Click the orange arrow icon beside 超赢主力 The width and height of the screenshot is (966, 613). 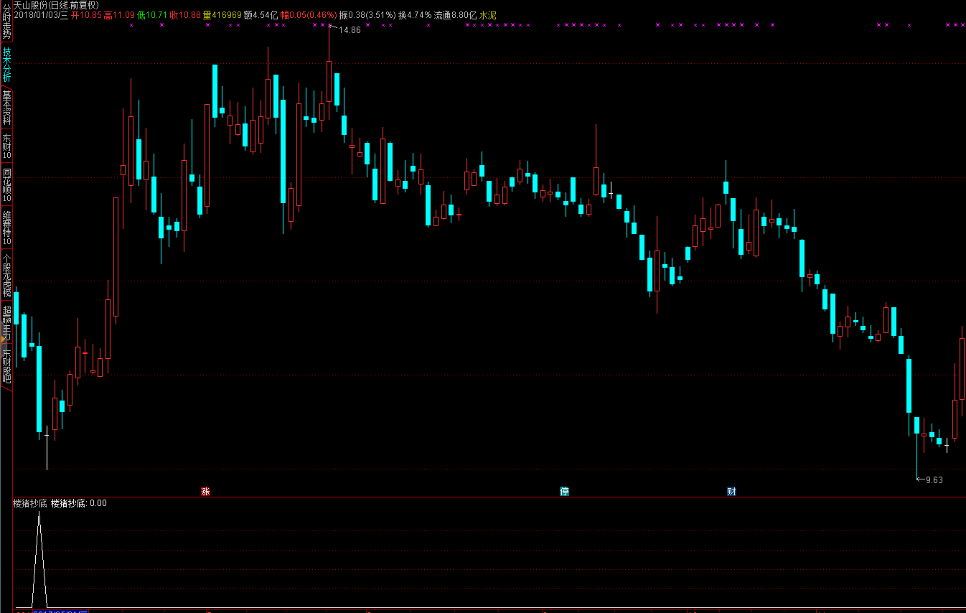[3, 337]
